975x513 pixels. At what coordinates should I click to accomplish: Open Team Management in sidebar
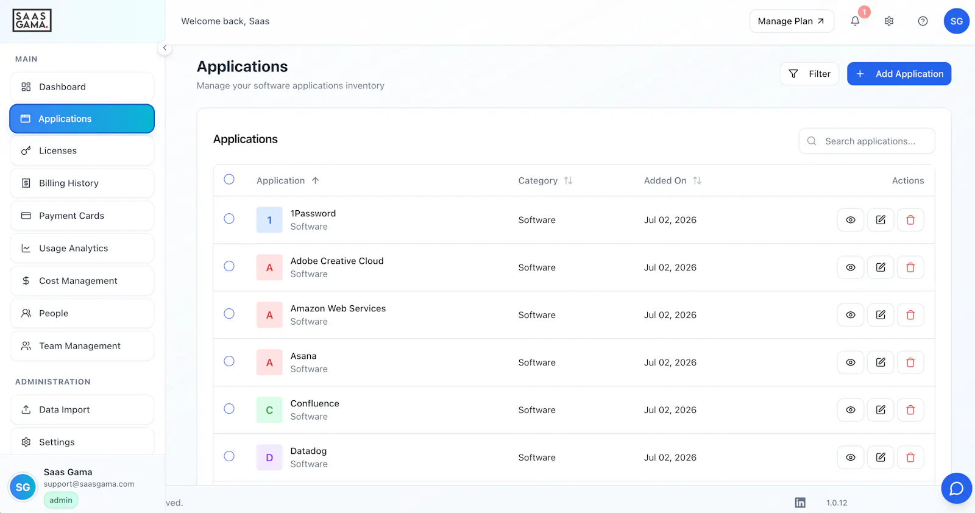click(82, 346)
